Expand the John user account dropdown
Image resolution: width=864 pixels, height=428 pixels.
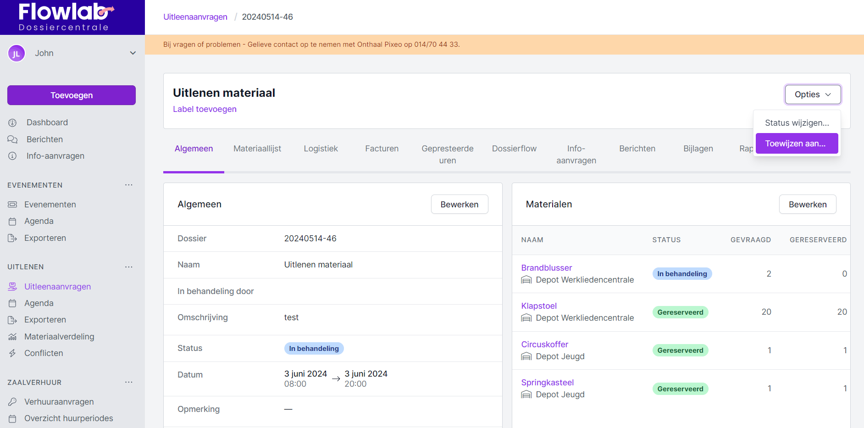(133, 53)
